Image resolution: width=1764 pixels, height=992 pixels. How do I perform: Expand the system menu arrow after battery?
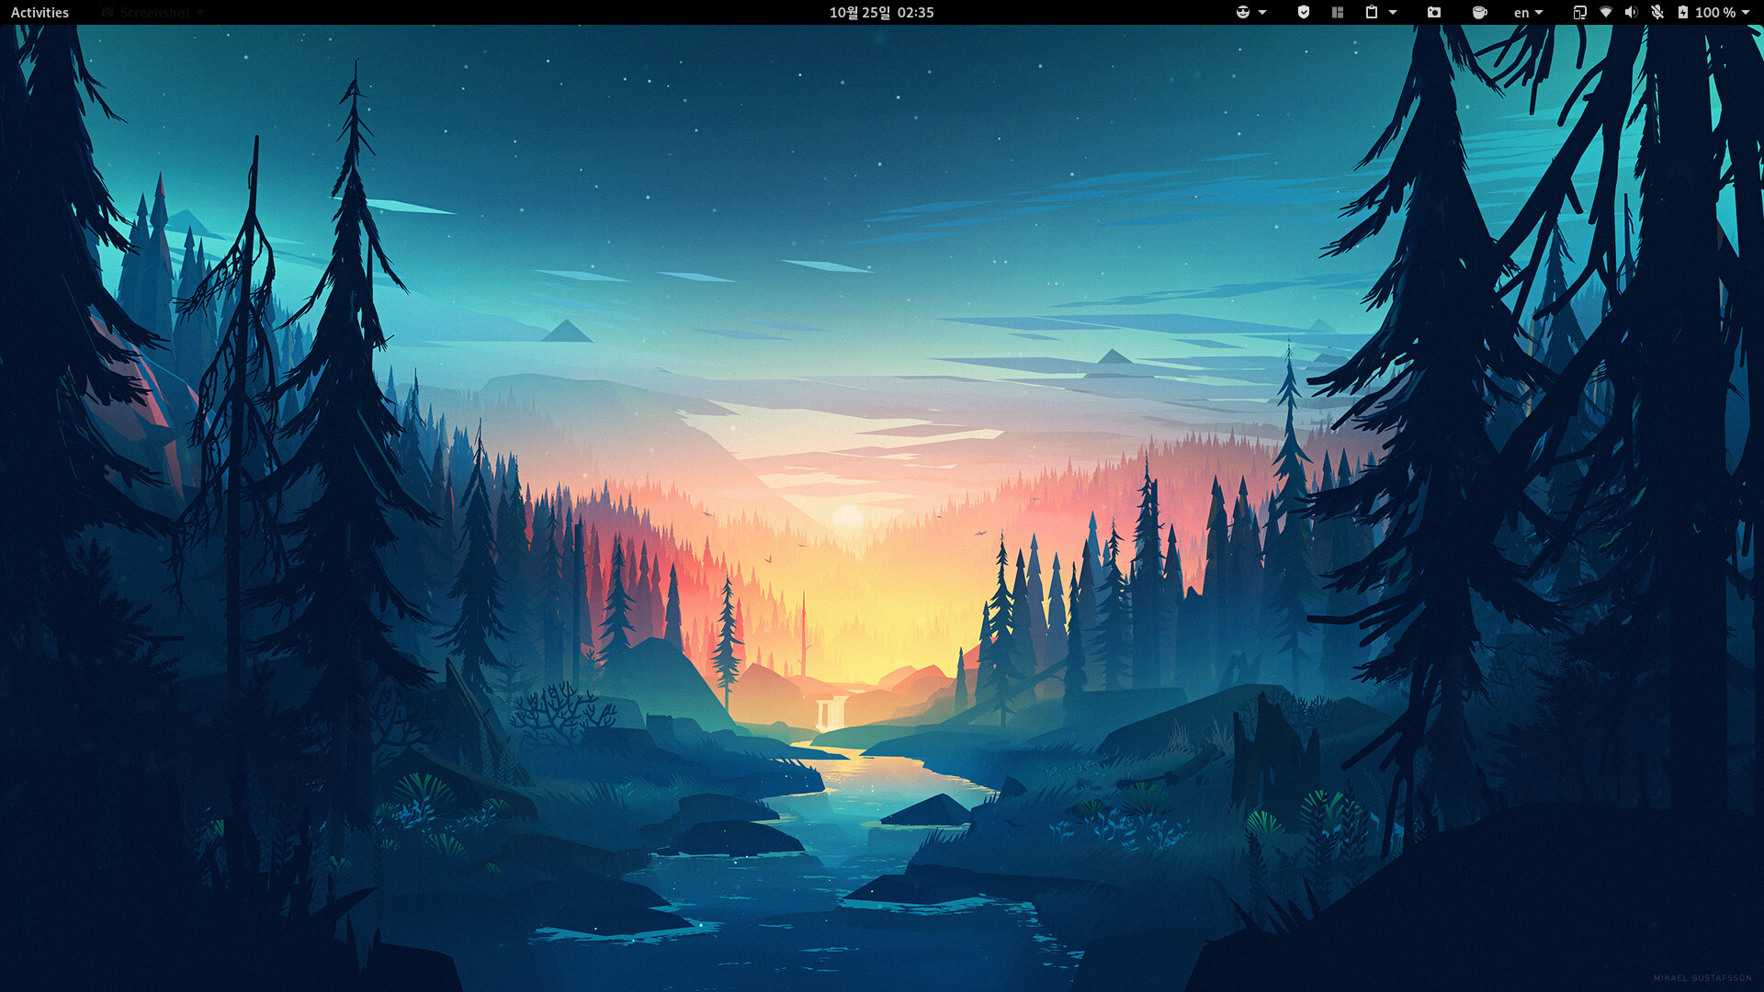pyautogui.click(x=1746, y=12)
